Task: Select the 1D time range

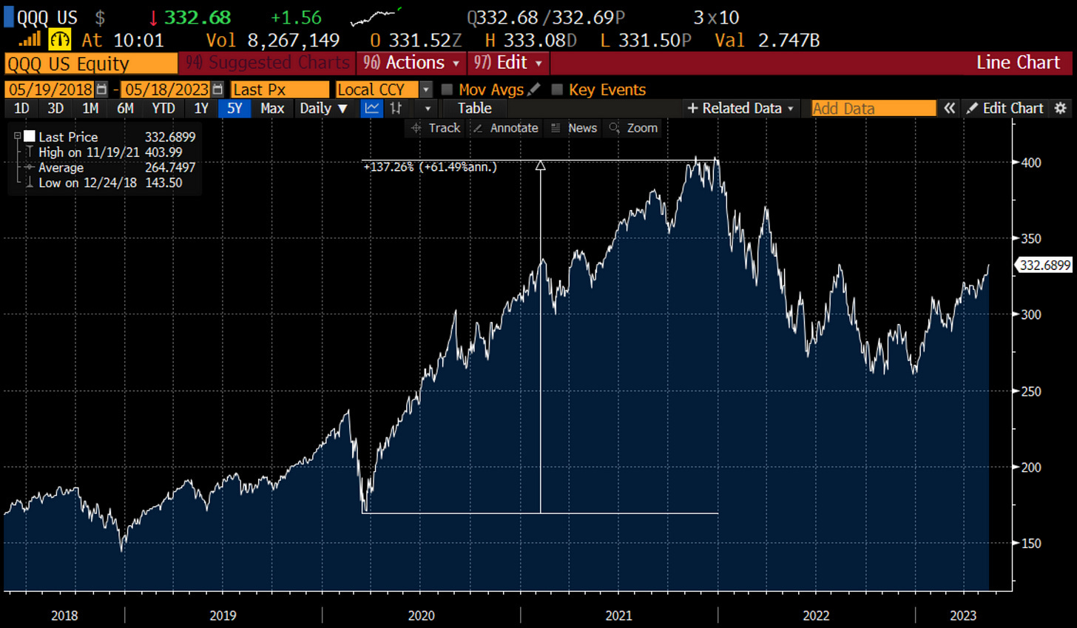Action: click(21, 108)
